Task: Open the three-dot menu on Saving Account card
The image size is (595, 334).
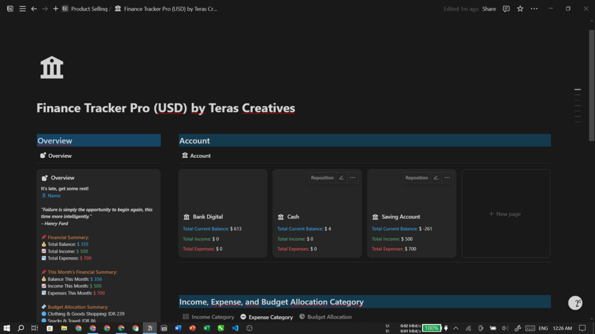Action: 447,177
